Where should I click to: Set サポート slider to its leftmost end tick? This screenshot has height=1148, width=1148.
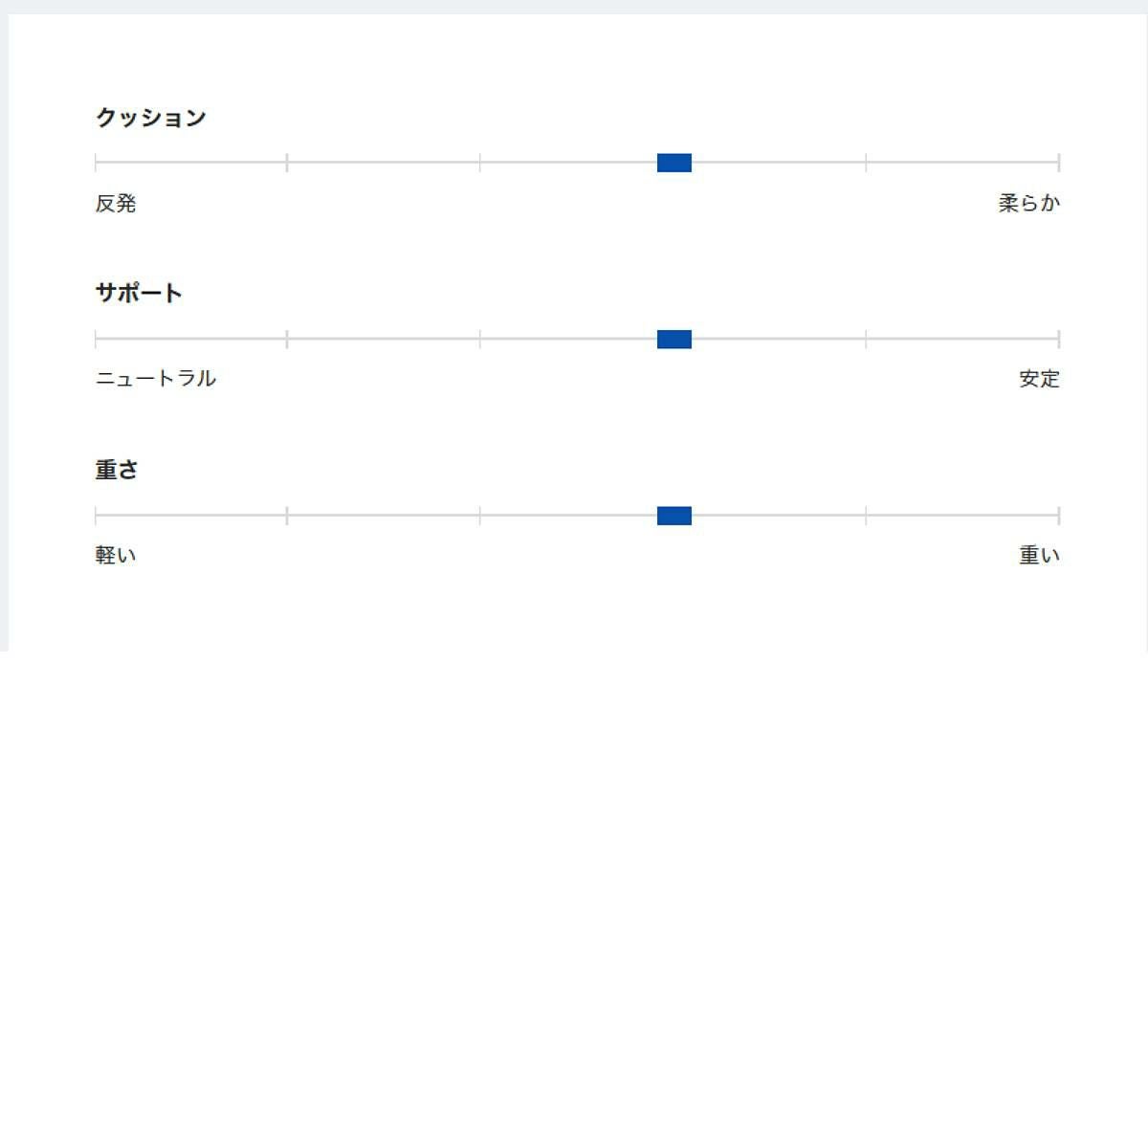(96, 340)
